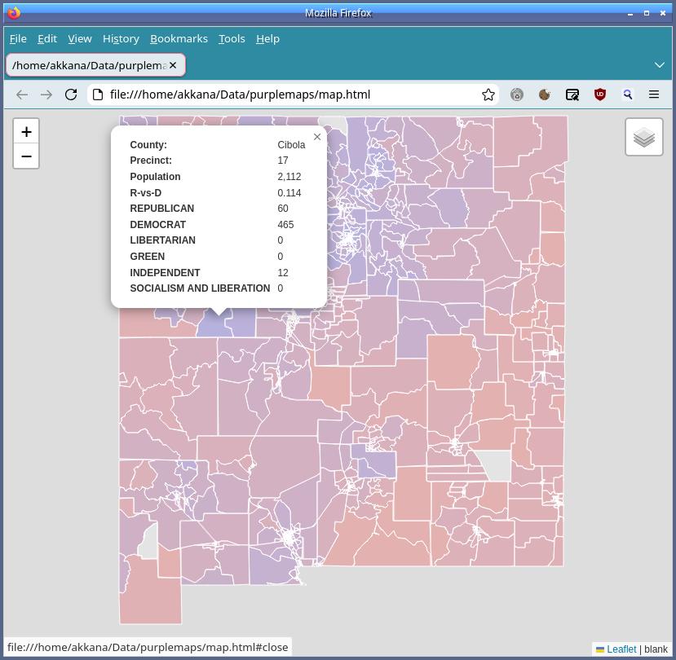Reload the current page
The image size is (676, 660).
click(71, 95)
